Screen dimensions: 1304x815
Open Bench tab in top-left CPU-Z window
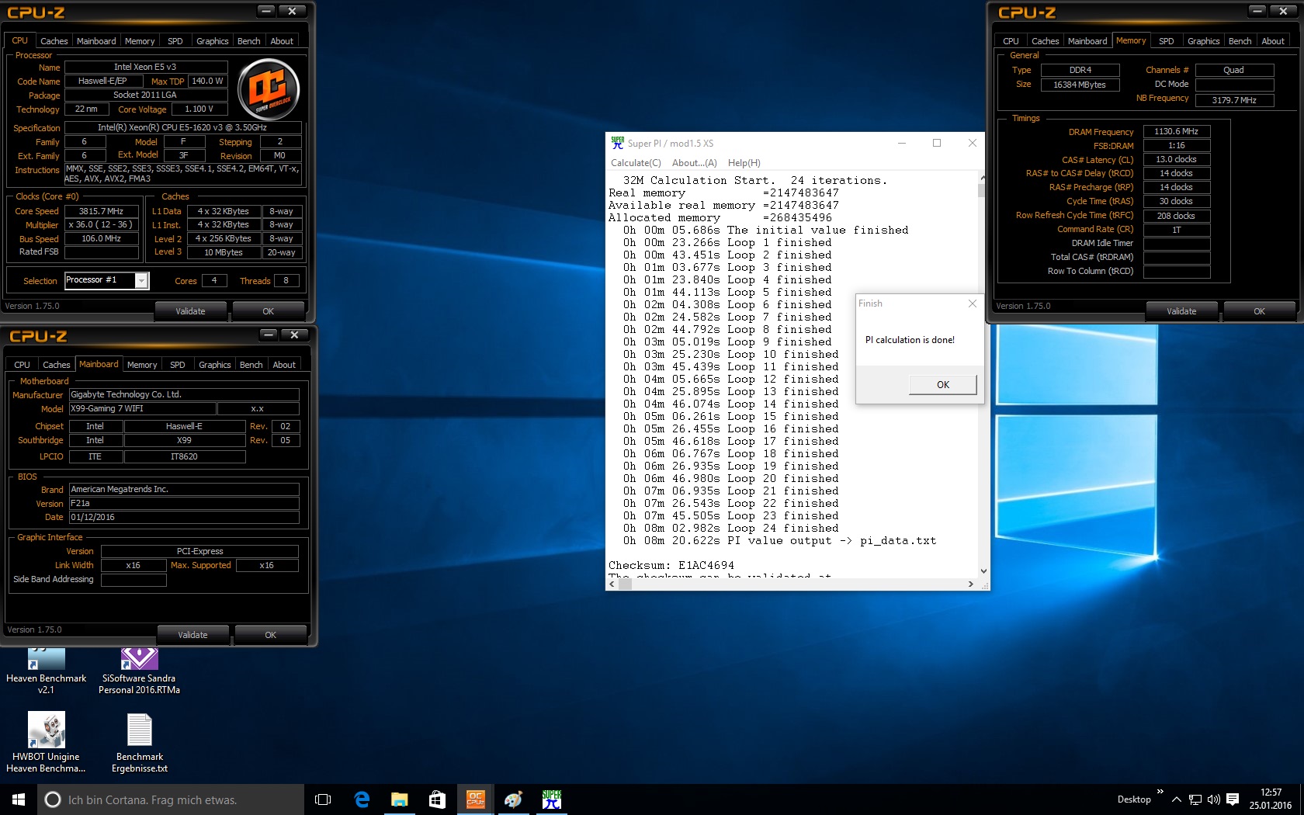248,41
